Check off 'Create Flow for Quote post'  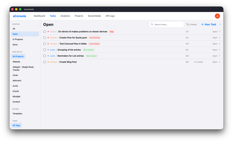coord(44,38)
